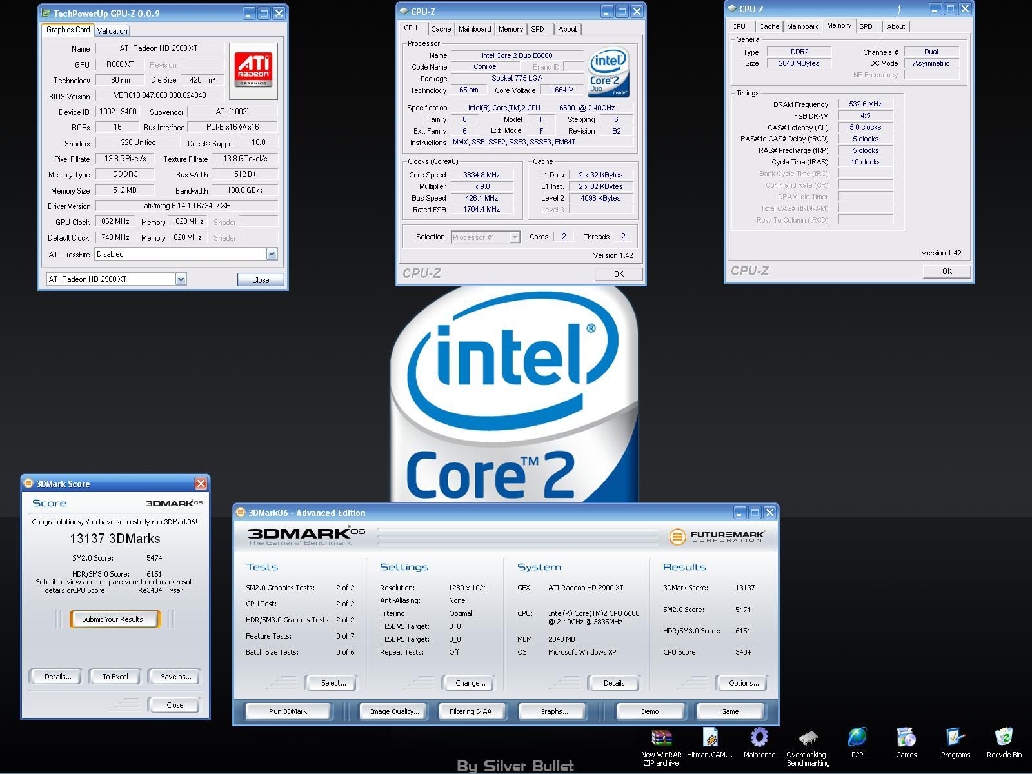Click Submit Your Results button
Viewport: 1032px width, 774px height.
pyautogui.click(x=115, y=619)
